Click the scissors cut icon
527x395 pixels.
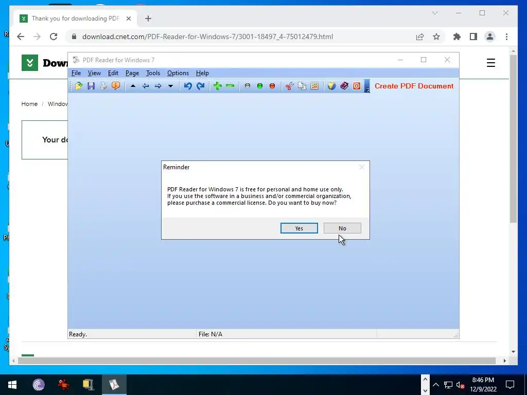tap(289, 86)
